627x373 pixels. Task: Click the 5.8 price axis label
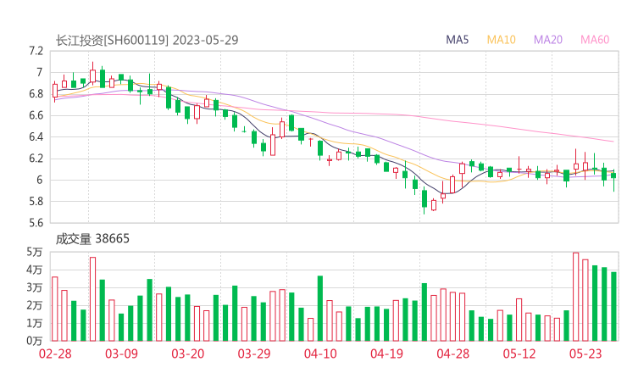click(x=36, y=201)
